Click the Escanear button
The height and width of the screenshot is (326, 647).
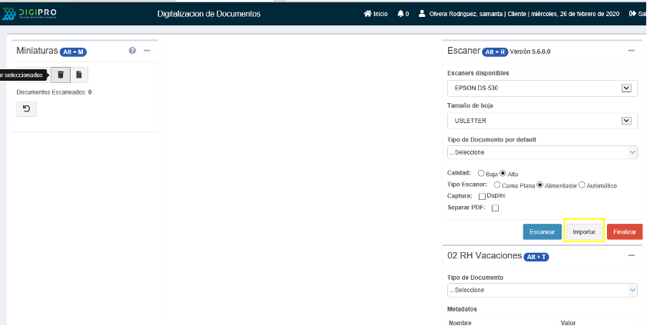pos(542,231)
